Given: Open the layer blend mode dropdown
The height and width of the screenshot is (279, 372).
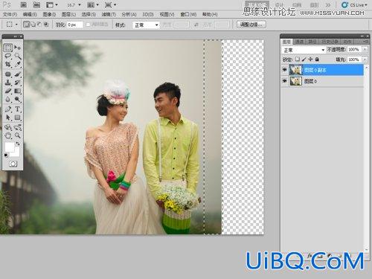Looking at the screenshot, I should pyautogui.click(x=304, y=50).
